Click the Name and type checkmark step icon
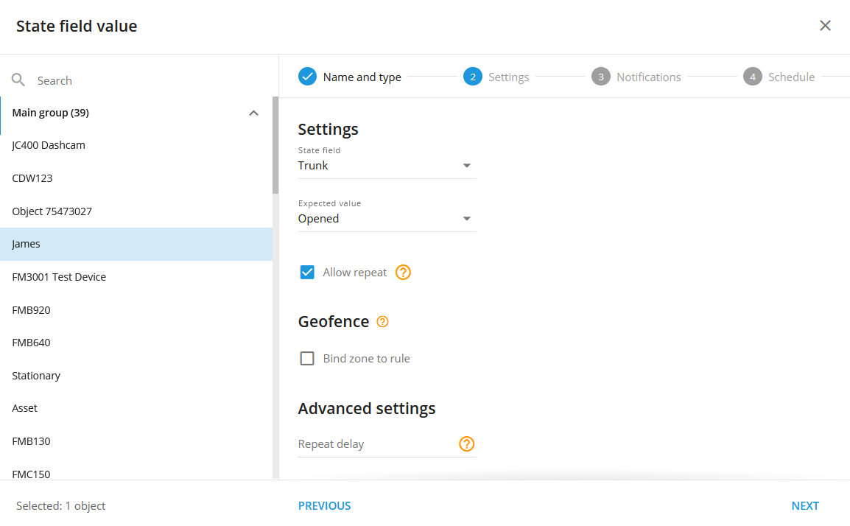Screen dimensions: 850x526 click(307, 77)
